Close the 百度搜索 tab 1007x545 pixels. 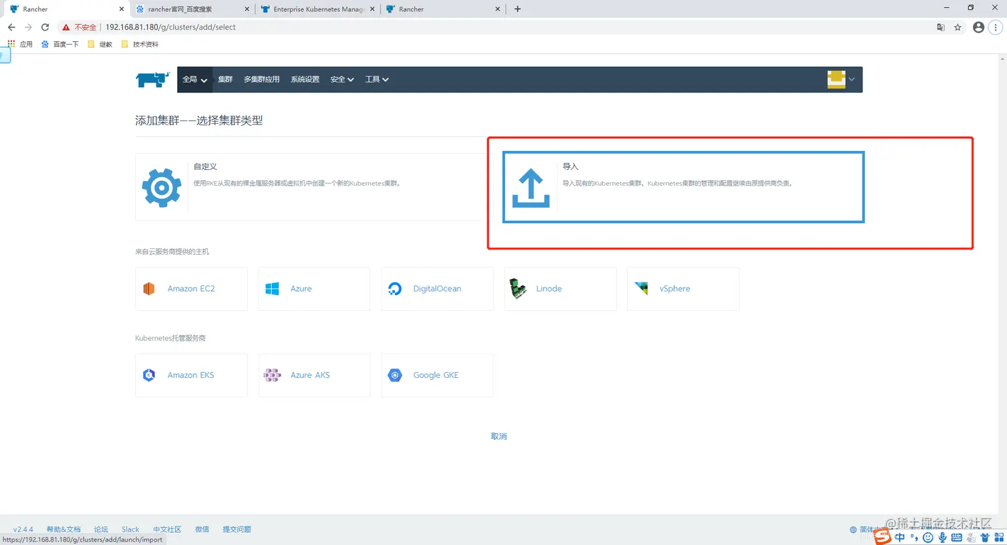point(247,9)
